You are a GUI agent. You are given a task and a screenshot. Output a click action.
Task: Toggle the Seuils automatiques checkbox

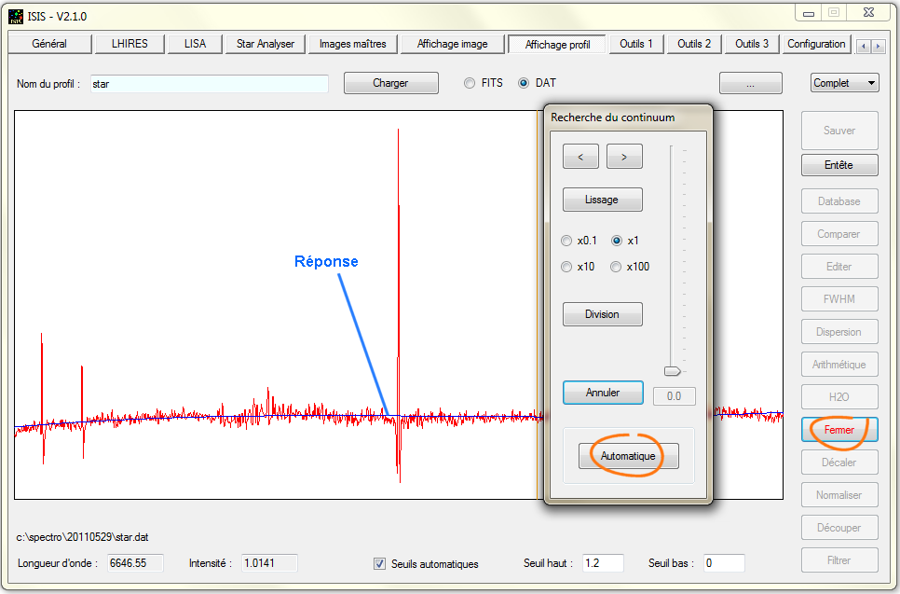coord(379,563)
